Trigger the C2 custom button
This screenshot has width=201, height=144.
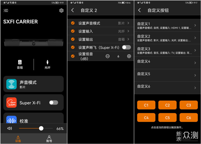(167, 105)
